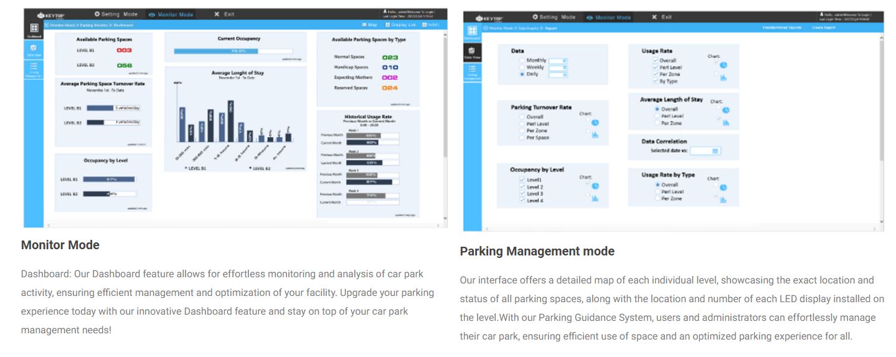Uncheck Overall in Usage Rate panel
Screen dimensions: 896x357
[655, 61]
